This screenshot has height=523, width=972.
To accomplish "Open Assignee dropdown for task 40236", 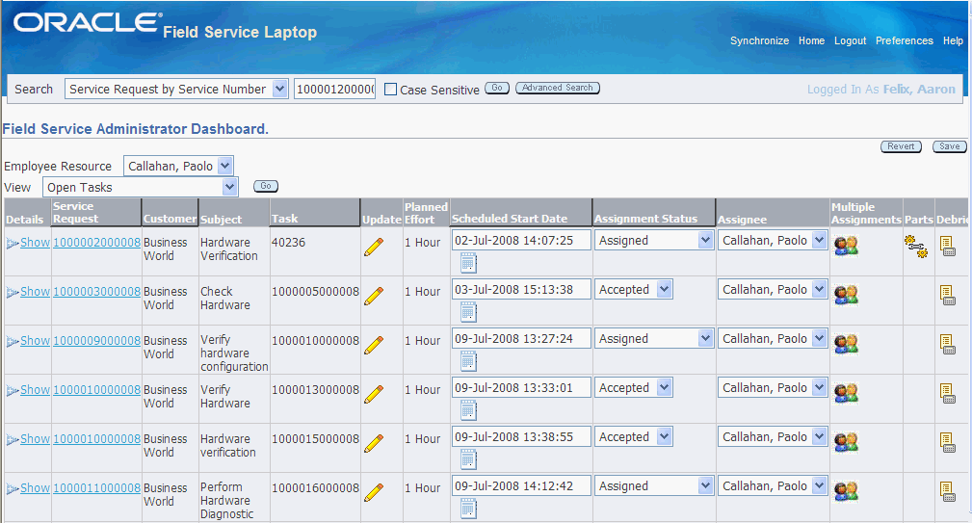I will 773,241.
